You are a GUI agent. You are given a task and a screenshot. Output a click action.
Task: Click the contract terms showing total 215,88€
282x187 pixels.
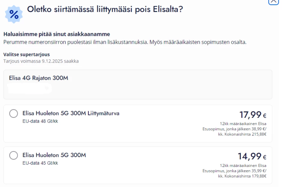[x=234, y=129]
